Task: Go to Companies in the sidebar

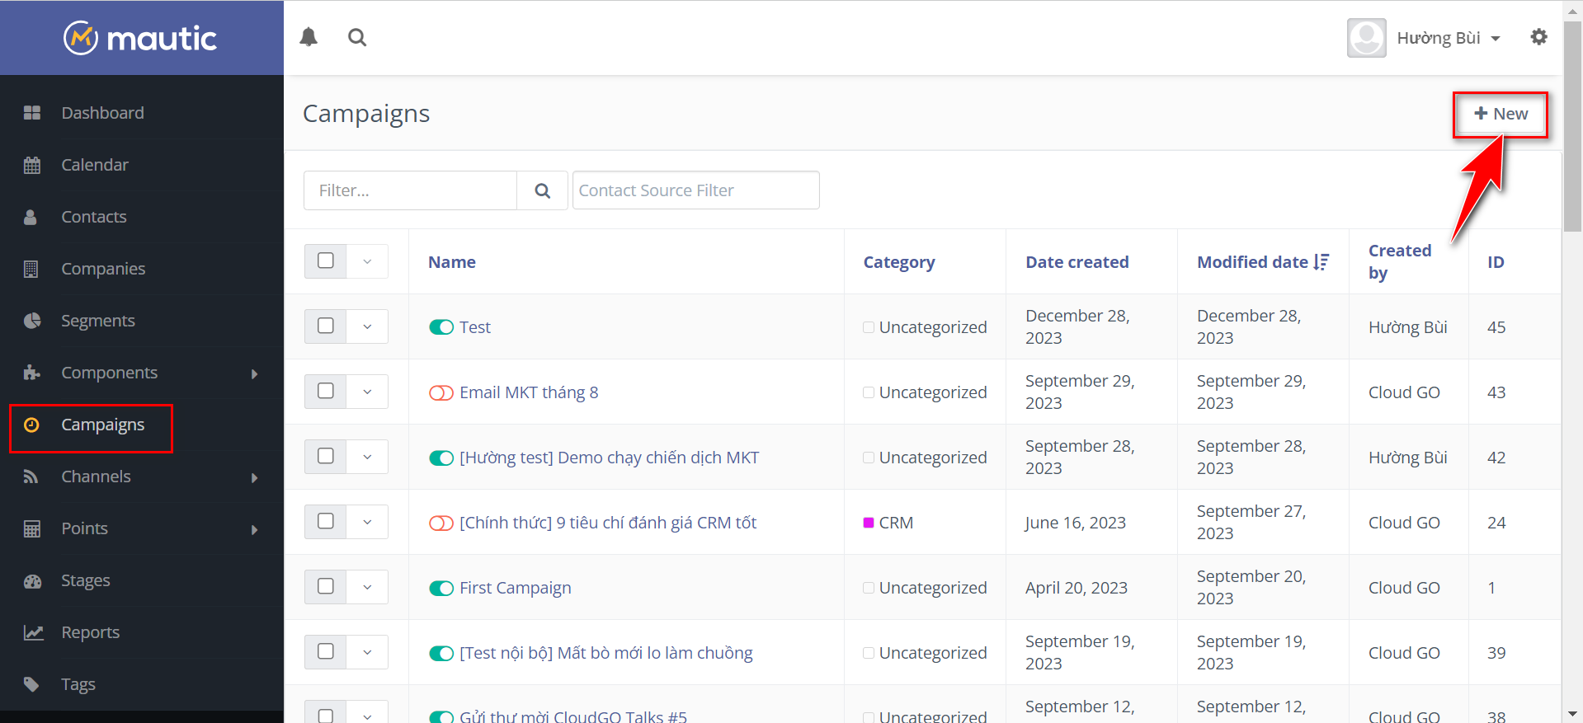Action: click(x=103, y=269)
